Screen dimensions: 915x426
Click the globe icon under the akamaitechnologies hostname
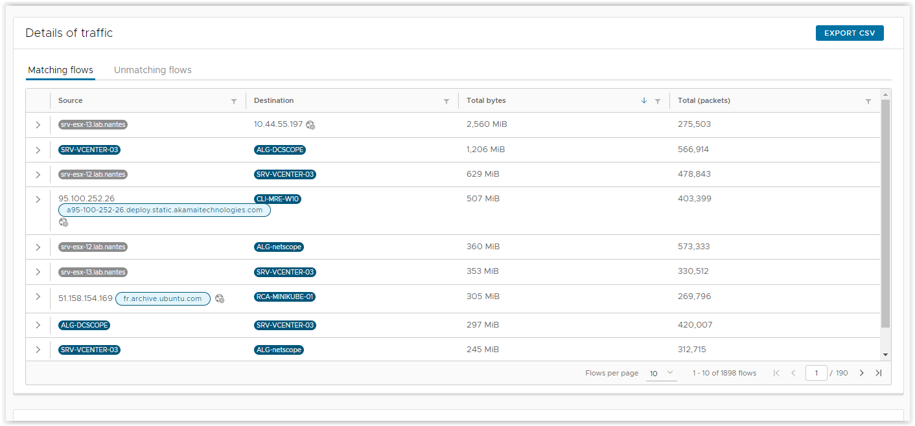(63, 222)
